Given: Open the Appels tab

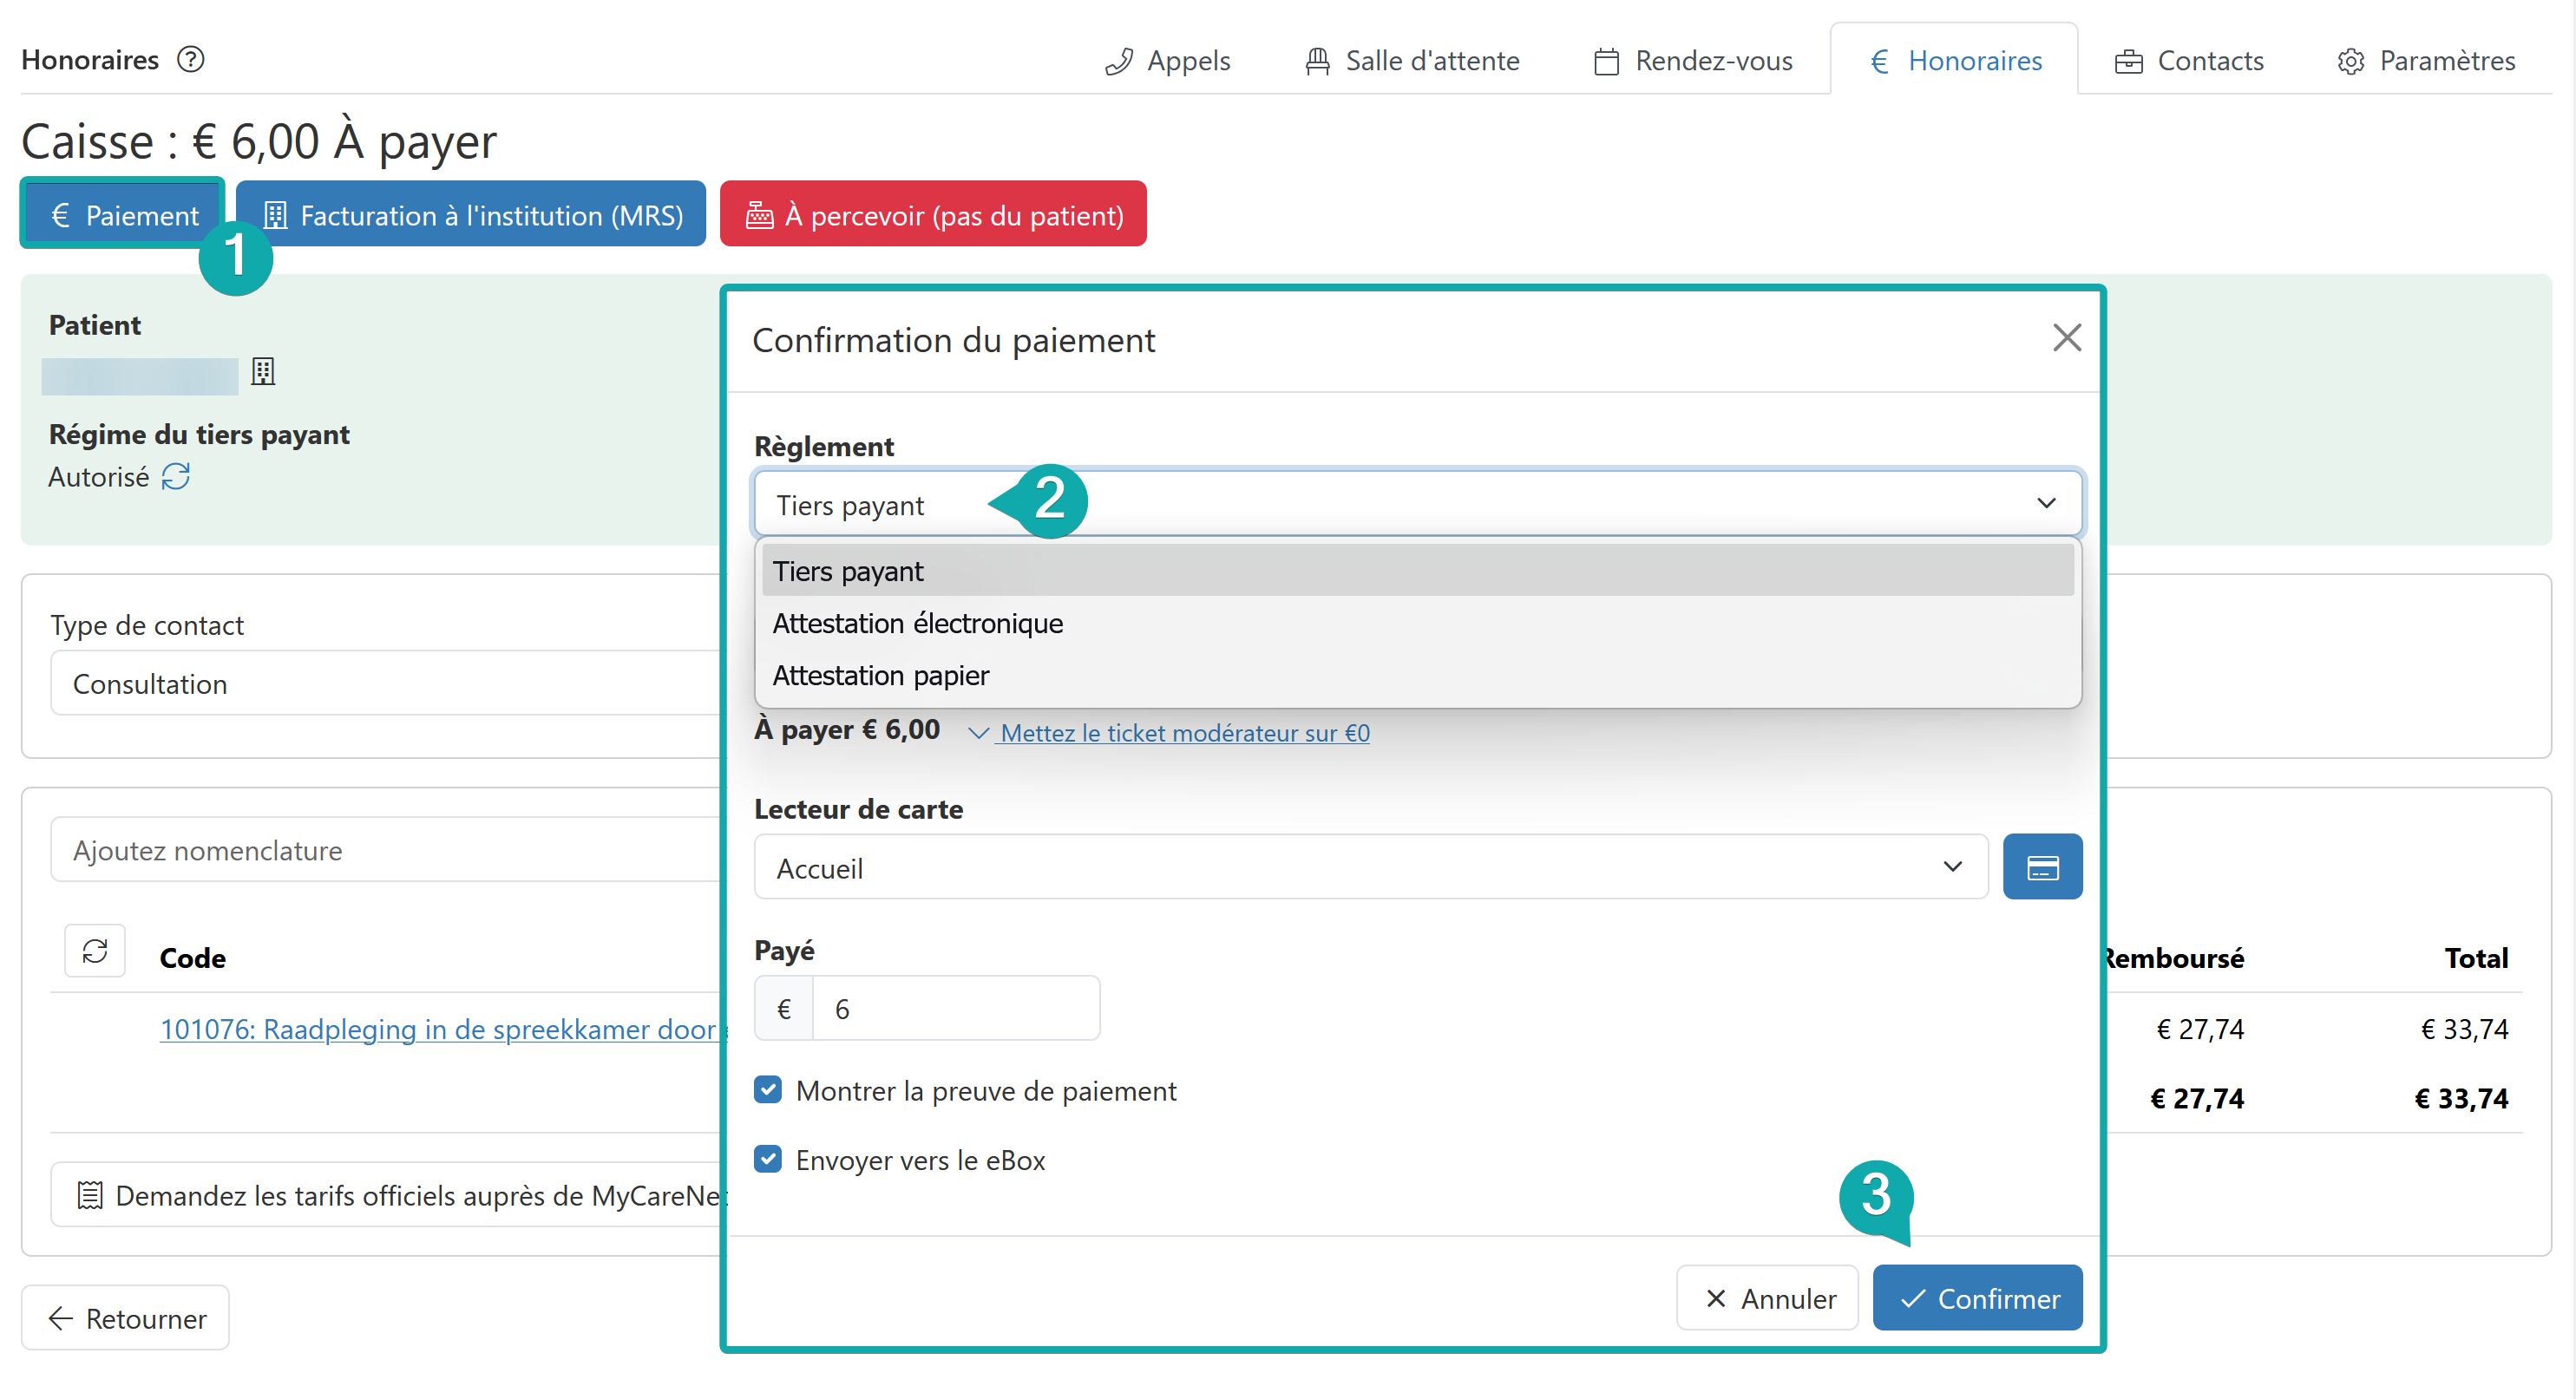Looking at the screenshot, I should click(x=1167, y=61).
